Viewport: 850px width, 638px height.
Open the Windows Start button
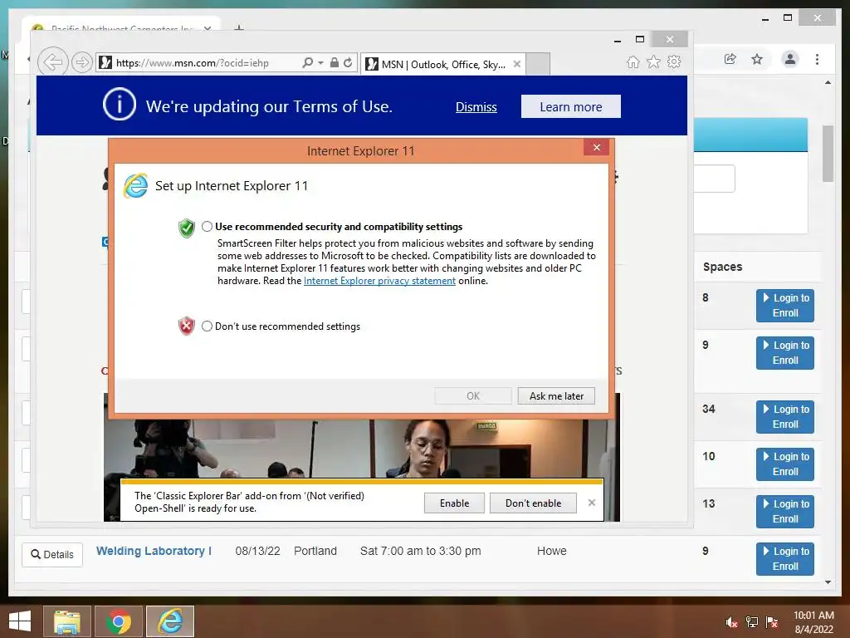click(x=20, y=621)
